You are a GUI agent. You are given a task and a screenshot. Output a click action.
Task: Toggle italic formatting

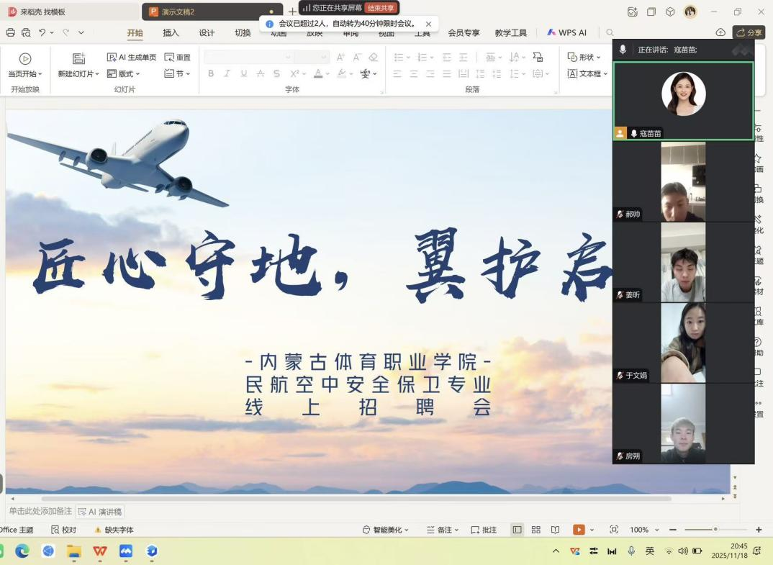point(227,73)
